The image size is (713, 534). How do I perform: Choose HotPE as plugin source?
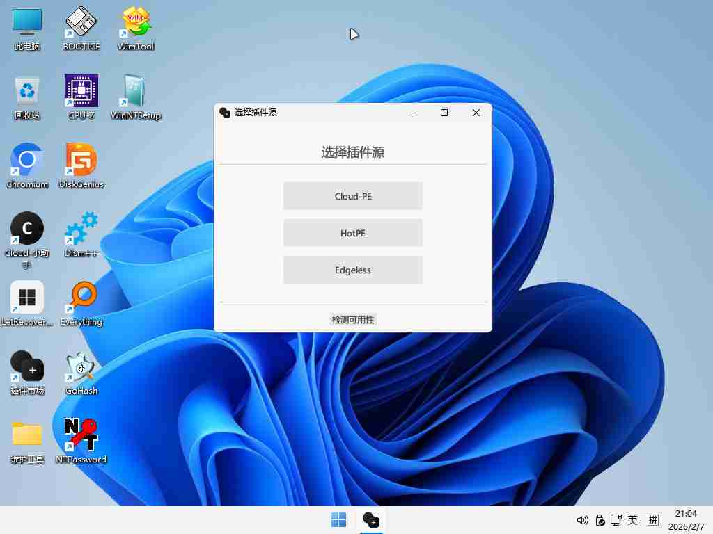pos(352,233)
